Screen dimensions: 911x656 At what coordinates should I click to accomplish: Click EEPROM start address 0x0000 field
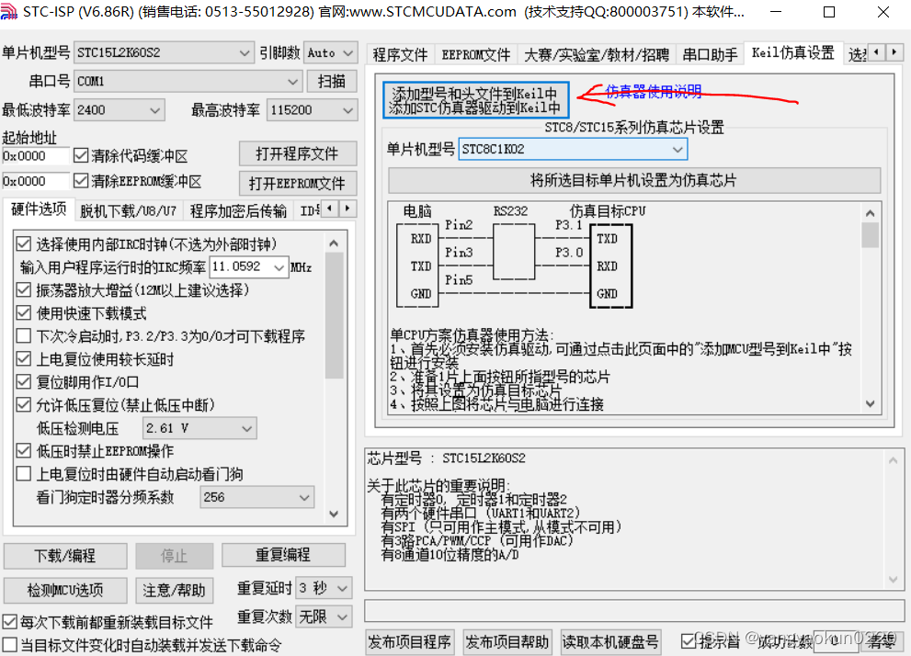pos(35,181)
